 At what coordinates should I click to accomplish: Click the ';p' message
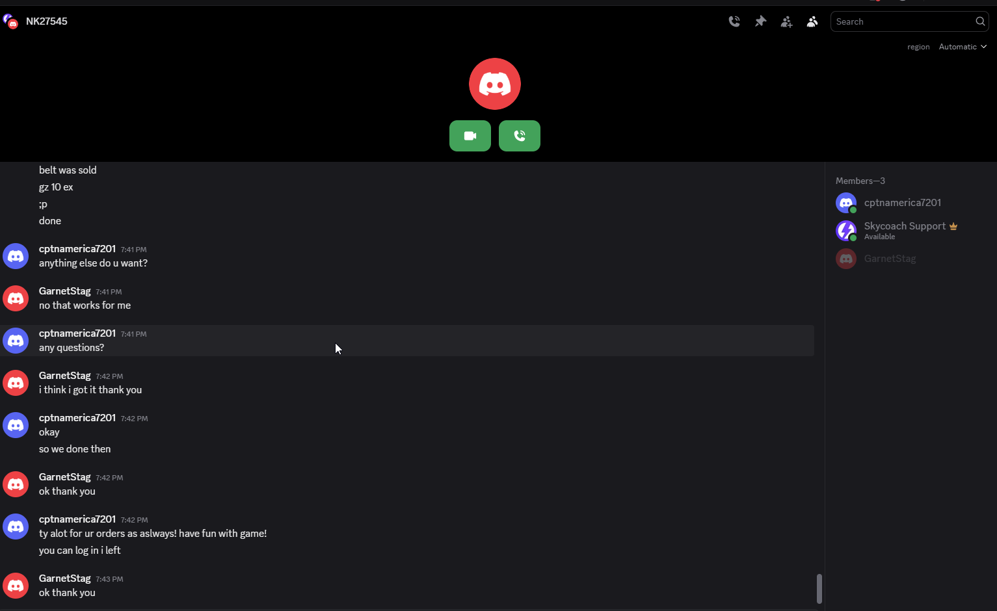tap(43, 204)
